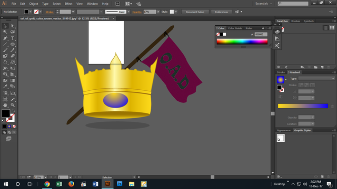Reset default fill and stroke
This screenshot has width=337, height=189.
click(x=3, y=121)
